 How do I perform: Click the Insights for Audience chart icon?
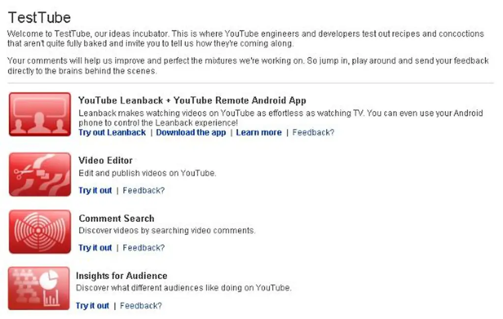coord(39,288)
